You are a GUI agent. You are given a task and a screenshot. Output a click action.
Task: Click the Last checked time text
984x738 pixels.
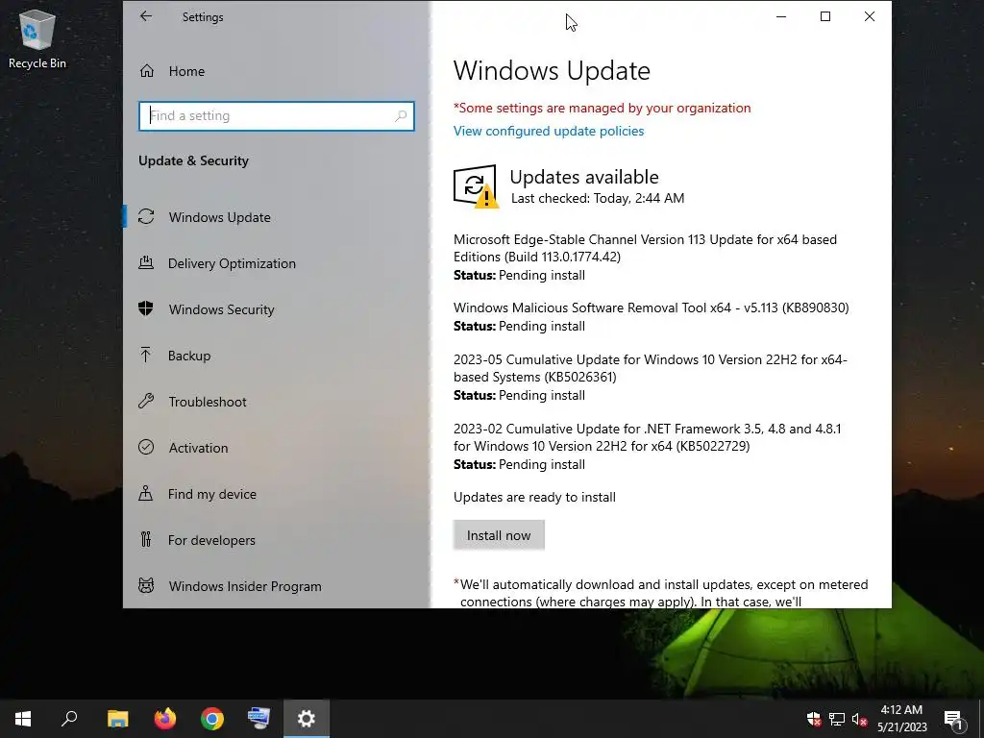[598, 198]
